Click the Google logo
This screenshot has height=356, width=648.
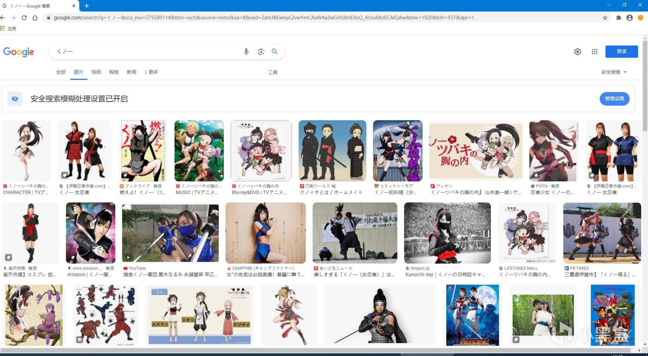pos(19,52)
